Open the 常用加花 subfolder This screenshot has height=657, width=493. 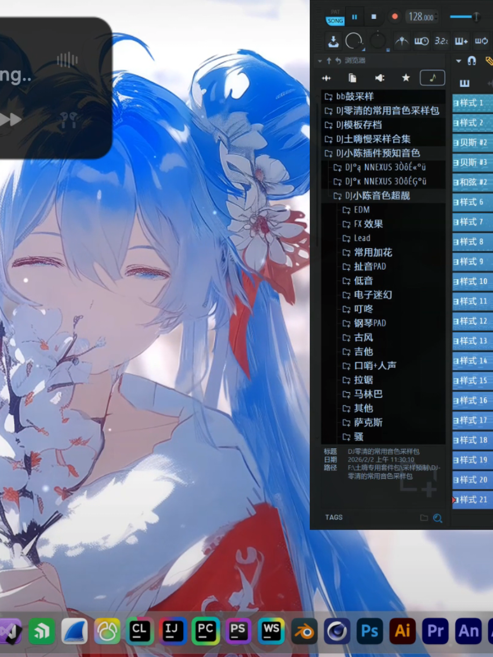click(367, 253)
